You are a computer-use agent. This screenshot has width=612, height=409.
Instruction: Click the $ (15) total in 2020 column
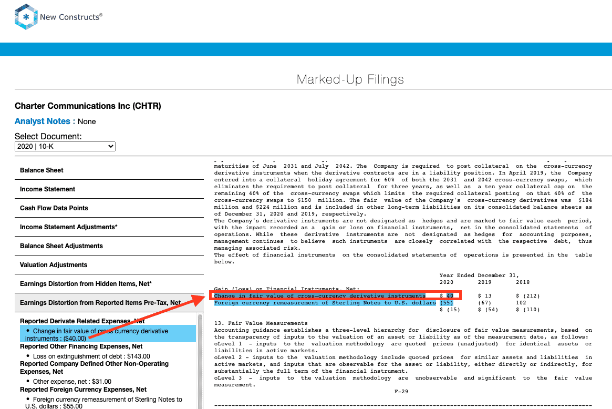coord(450,310)
